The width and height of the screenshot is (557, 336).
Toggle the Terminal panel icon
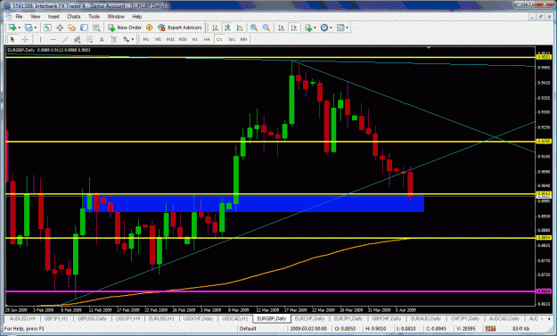pyautogui.click(x=84, y=28)
